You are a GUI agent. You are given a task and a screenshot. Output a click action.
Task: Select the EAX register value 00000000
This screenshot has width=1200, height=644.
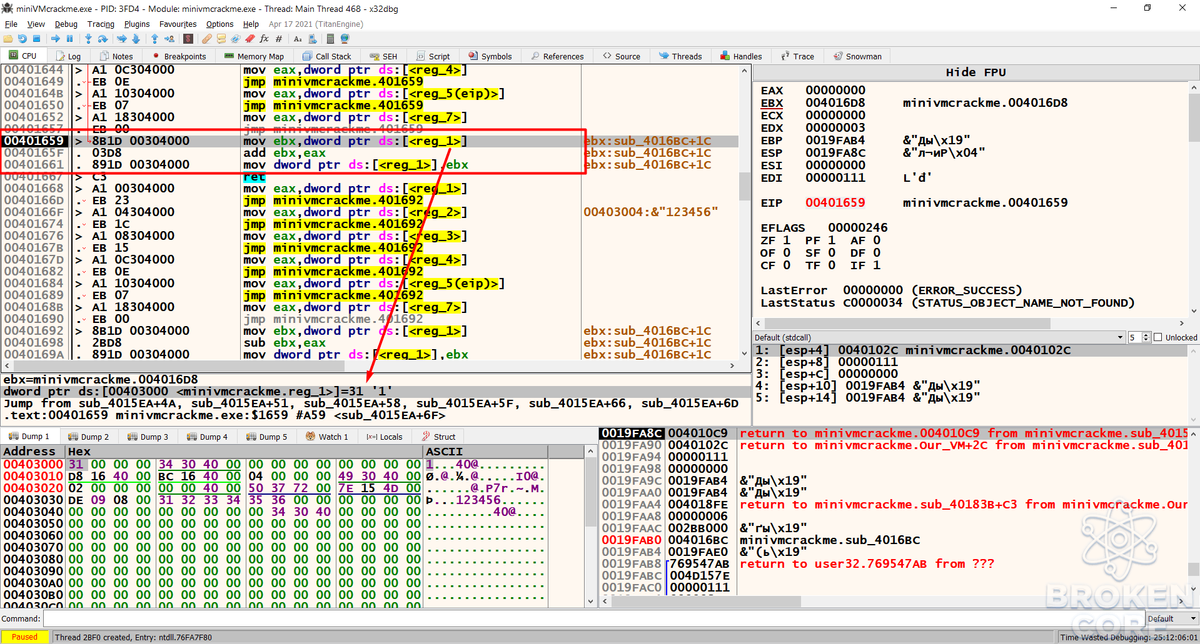click(x=835, y=91)
